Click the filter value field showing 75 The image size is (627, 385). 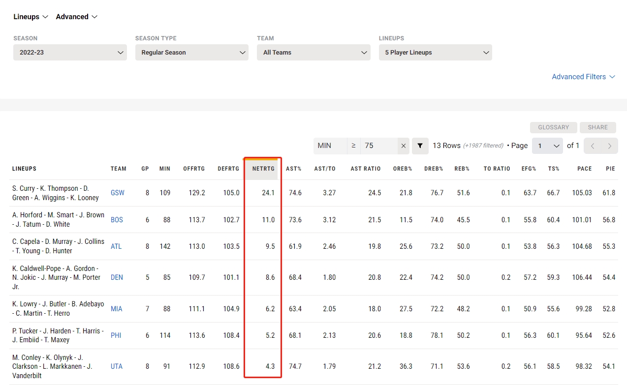coord(379,146)
